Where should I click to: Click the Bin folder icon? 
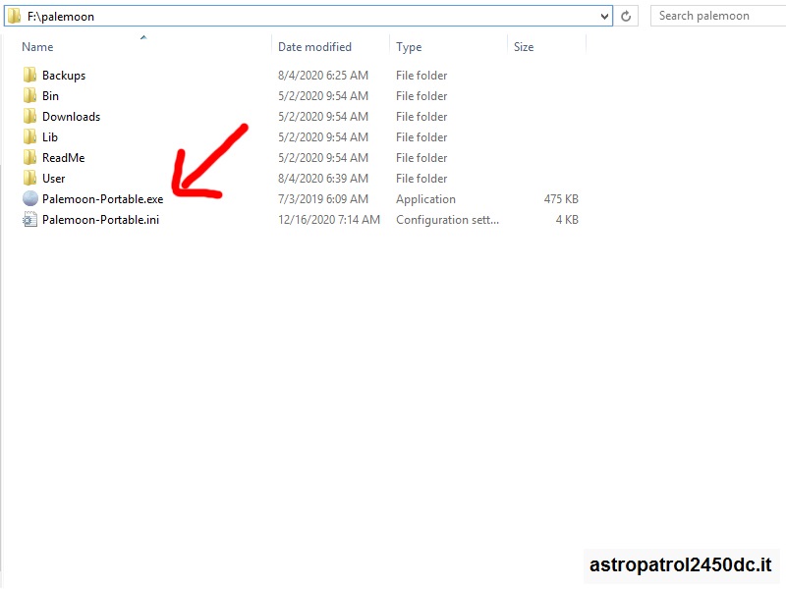click(x=29, y=95)
